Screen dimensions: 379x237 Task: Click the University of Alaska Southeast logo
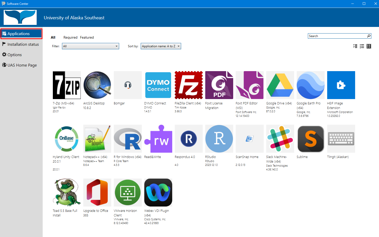(20, 17)
